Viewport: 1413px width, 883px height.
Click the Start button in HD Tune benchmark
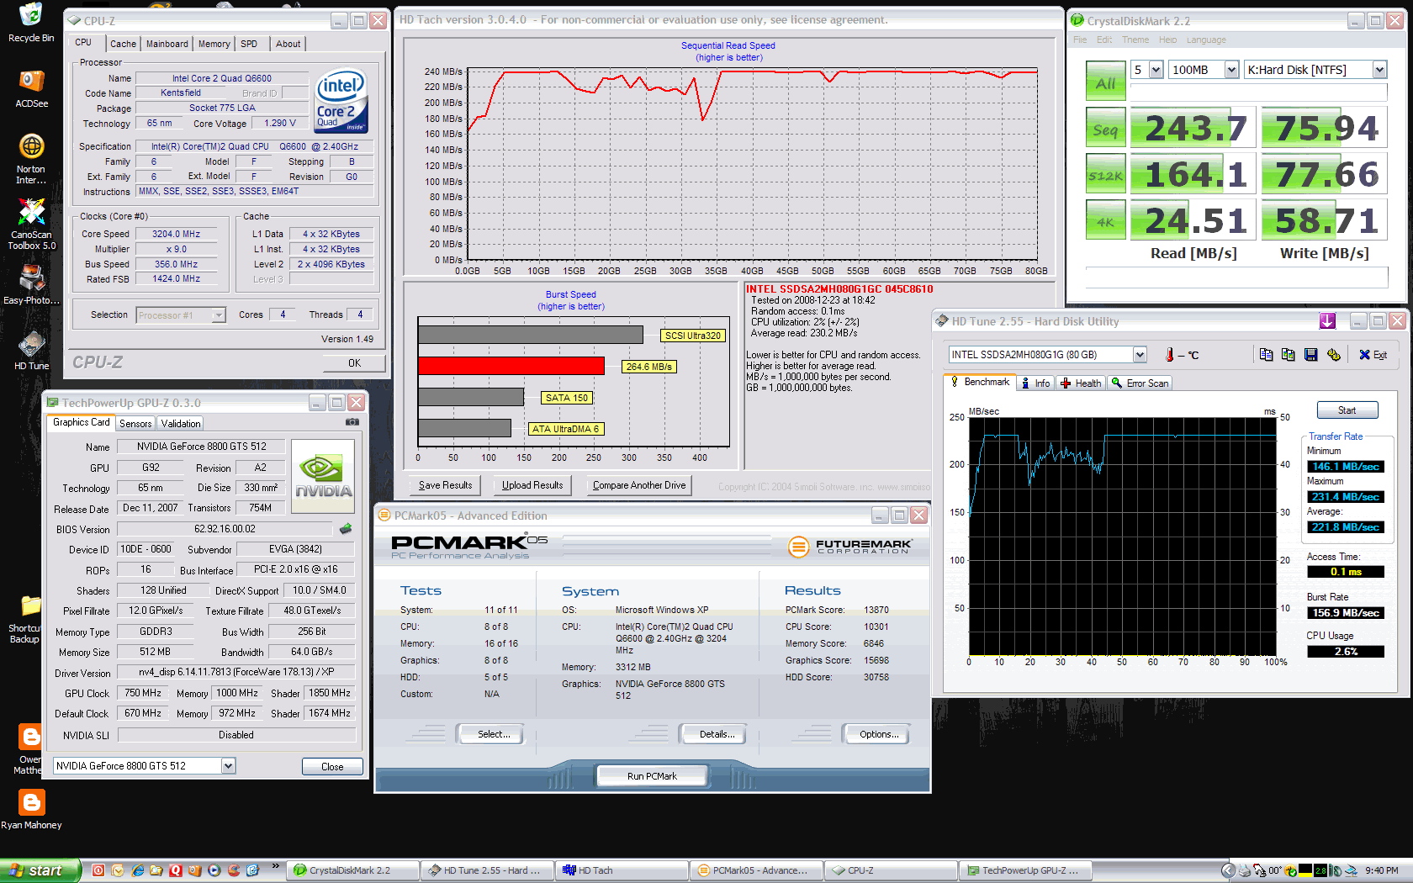pos(1347,410)
